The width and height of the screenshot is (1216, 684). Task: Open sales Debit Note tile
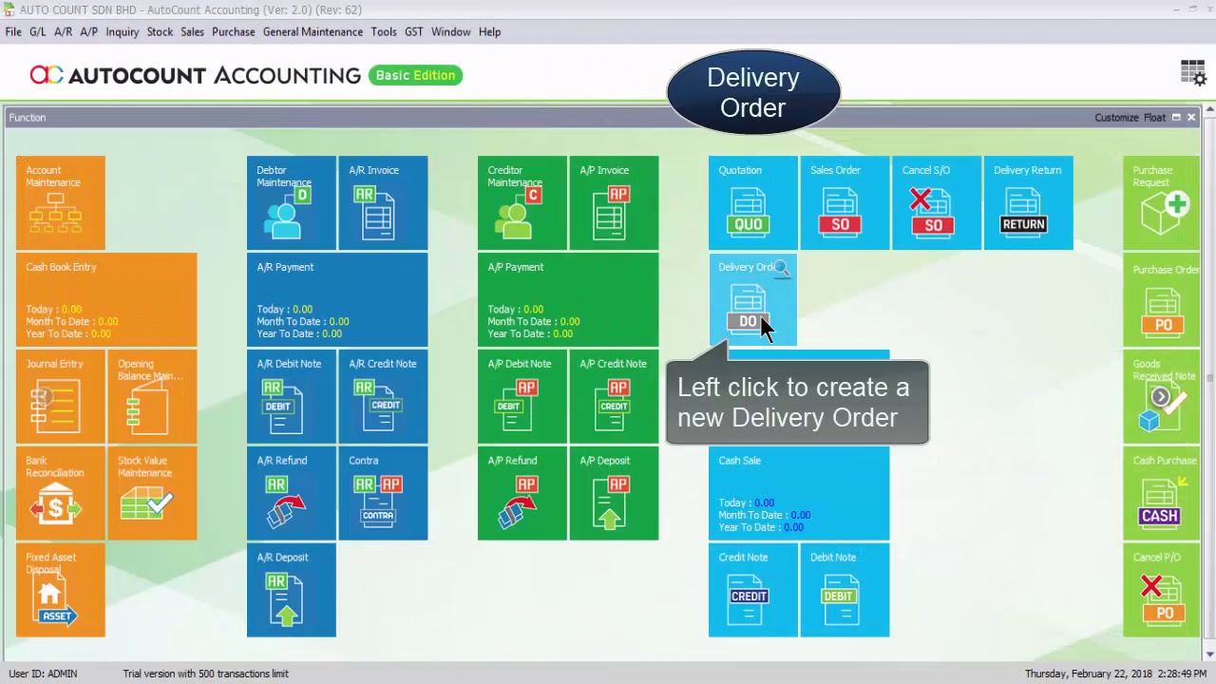point(845,590)
